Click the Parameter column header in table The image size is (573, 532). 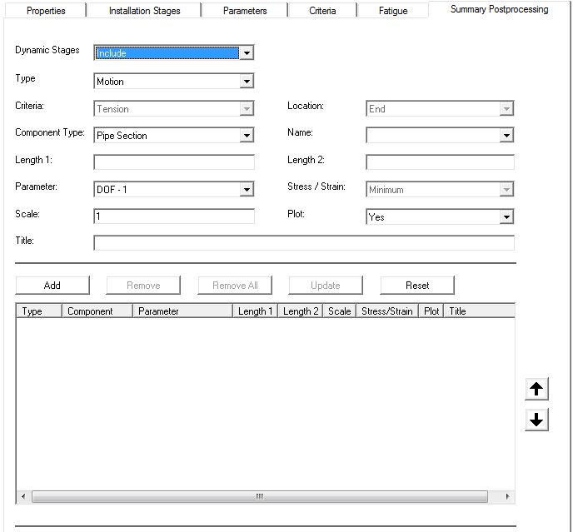pyautogui.click(x=182, y=311)
